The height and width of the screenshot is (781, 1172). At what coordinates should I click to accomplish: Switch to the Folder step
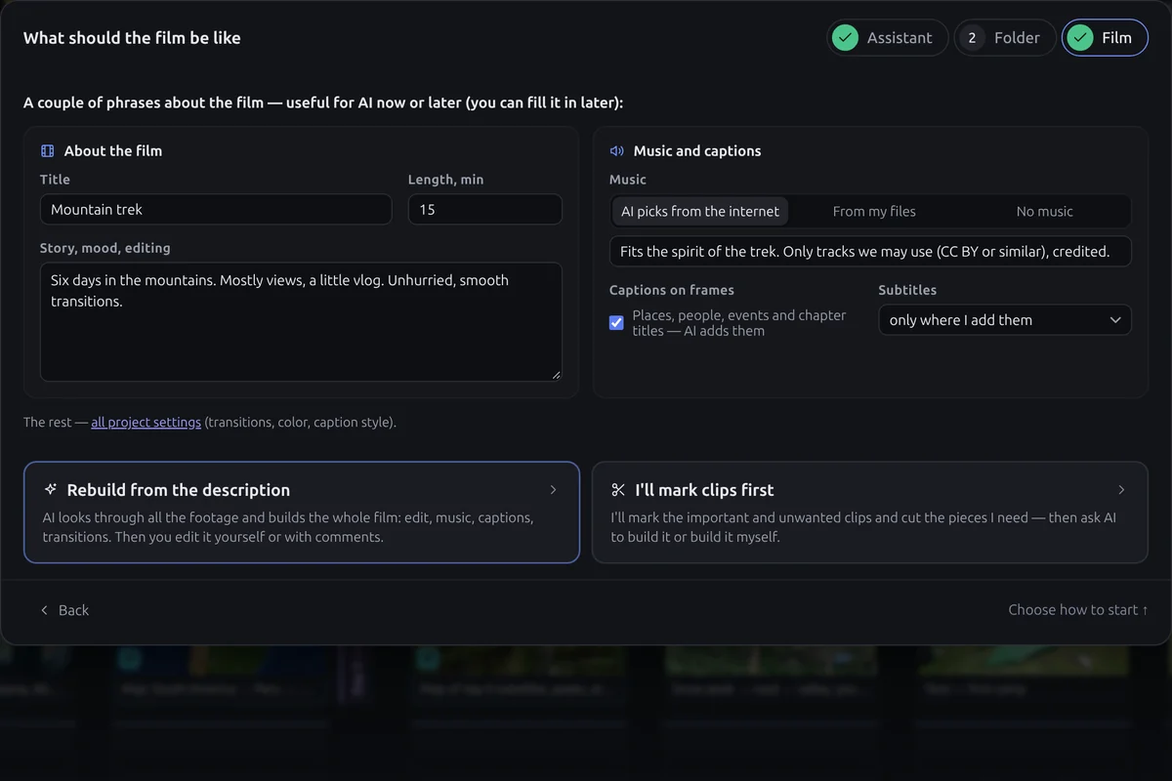(x=1005, y=38)
